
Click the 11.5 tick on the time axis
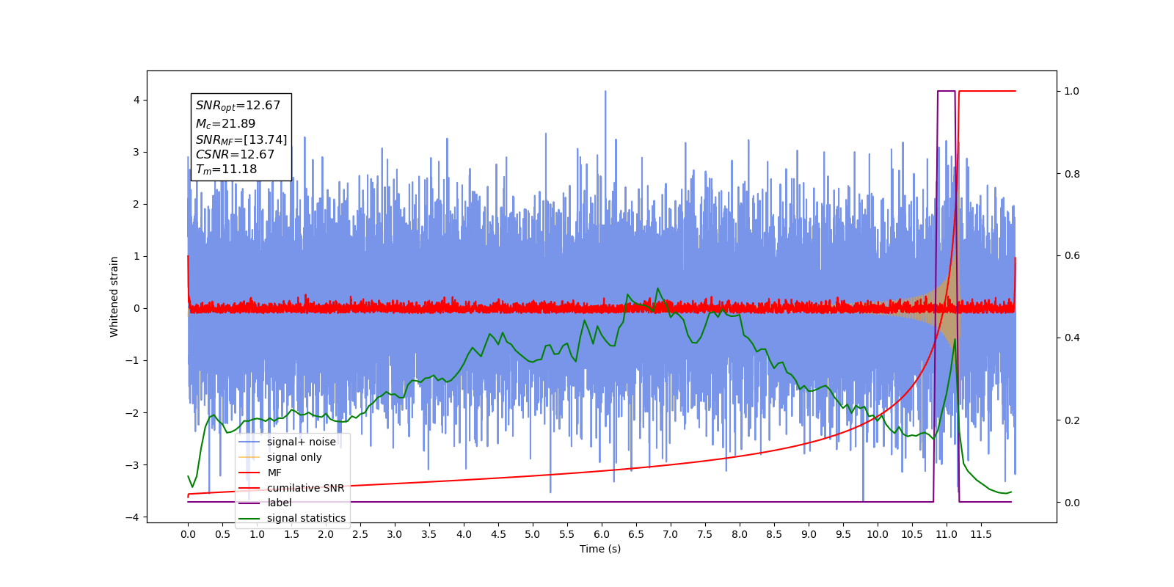click(x=981, y=534)
